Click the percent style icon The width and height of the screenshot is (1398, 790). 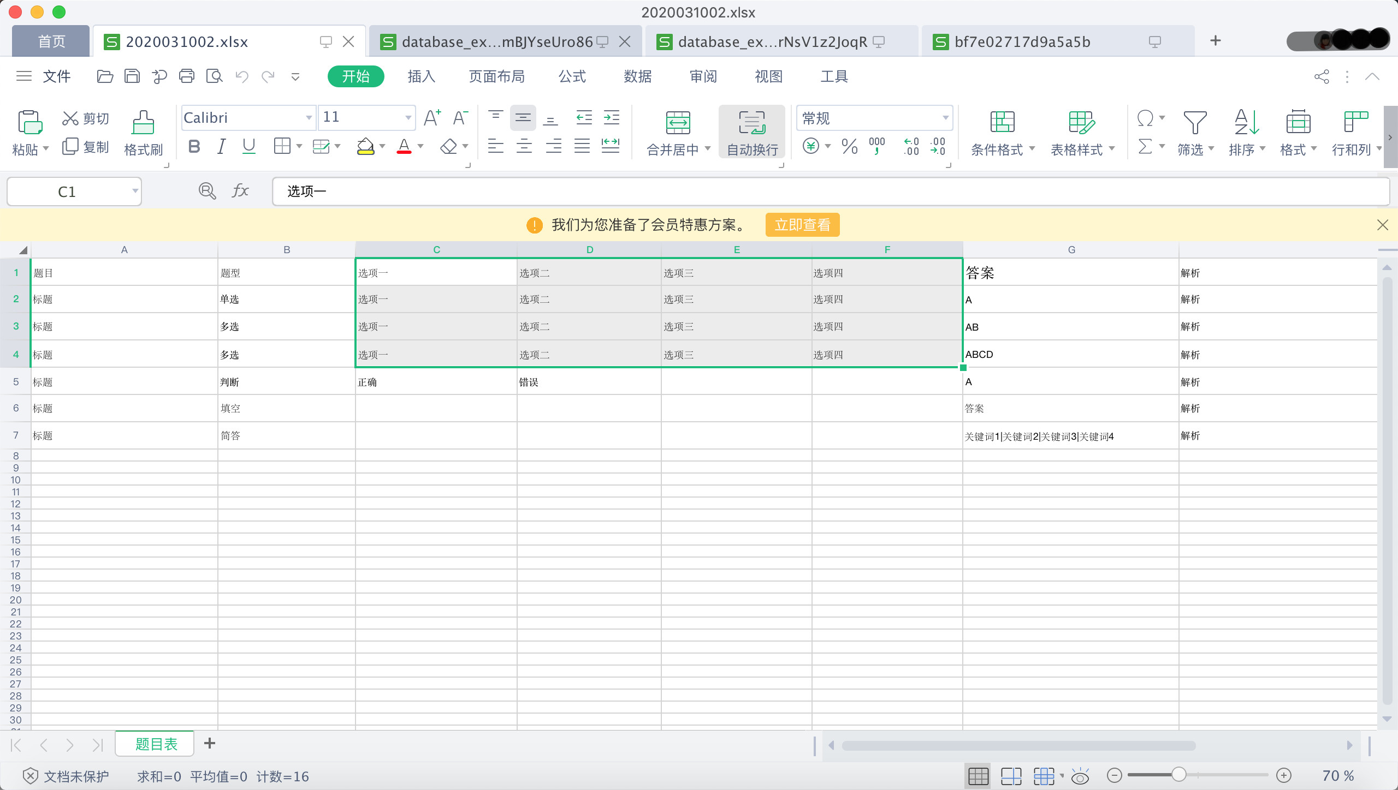pos(849,146)
